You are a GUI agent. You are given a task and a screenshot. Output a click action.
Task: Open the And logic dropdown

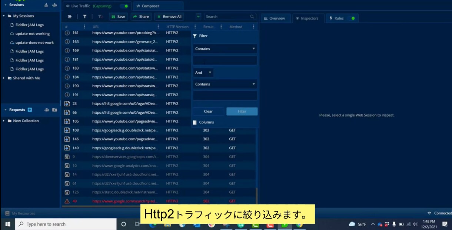pyautogui.click(x=203, y=73)
